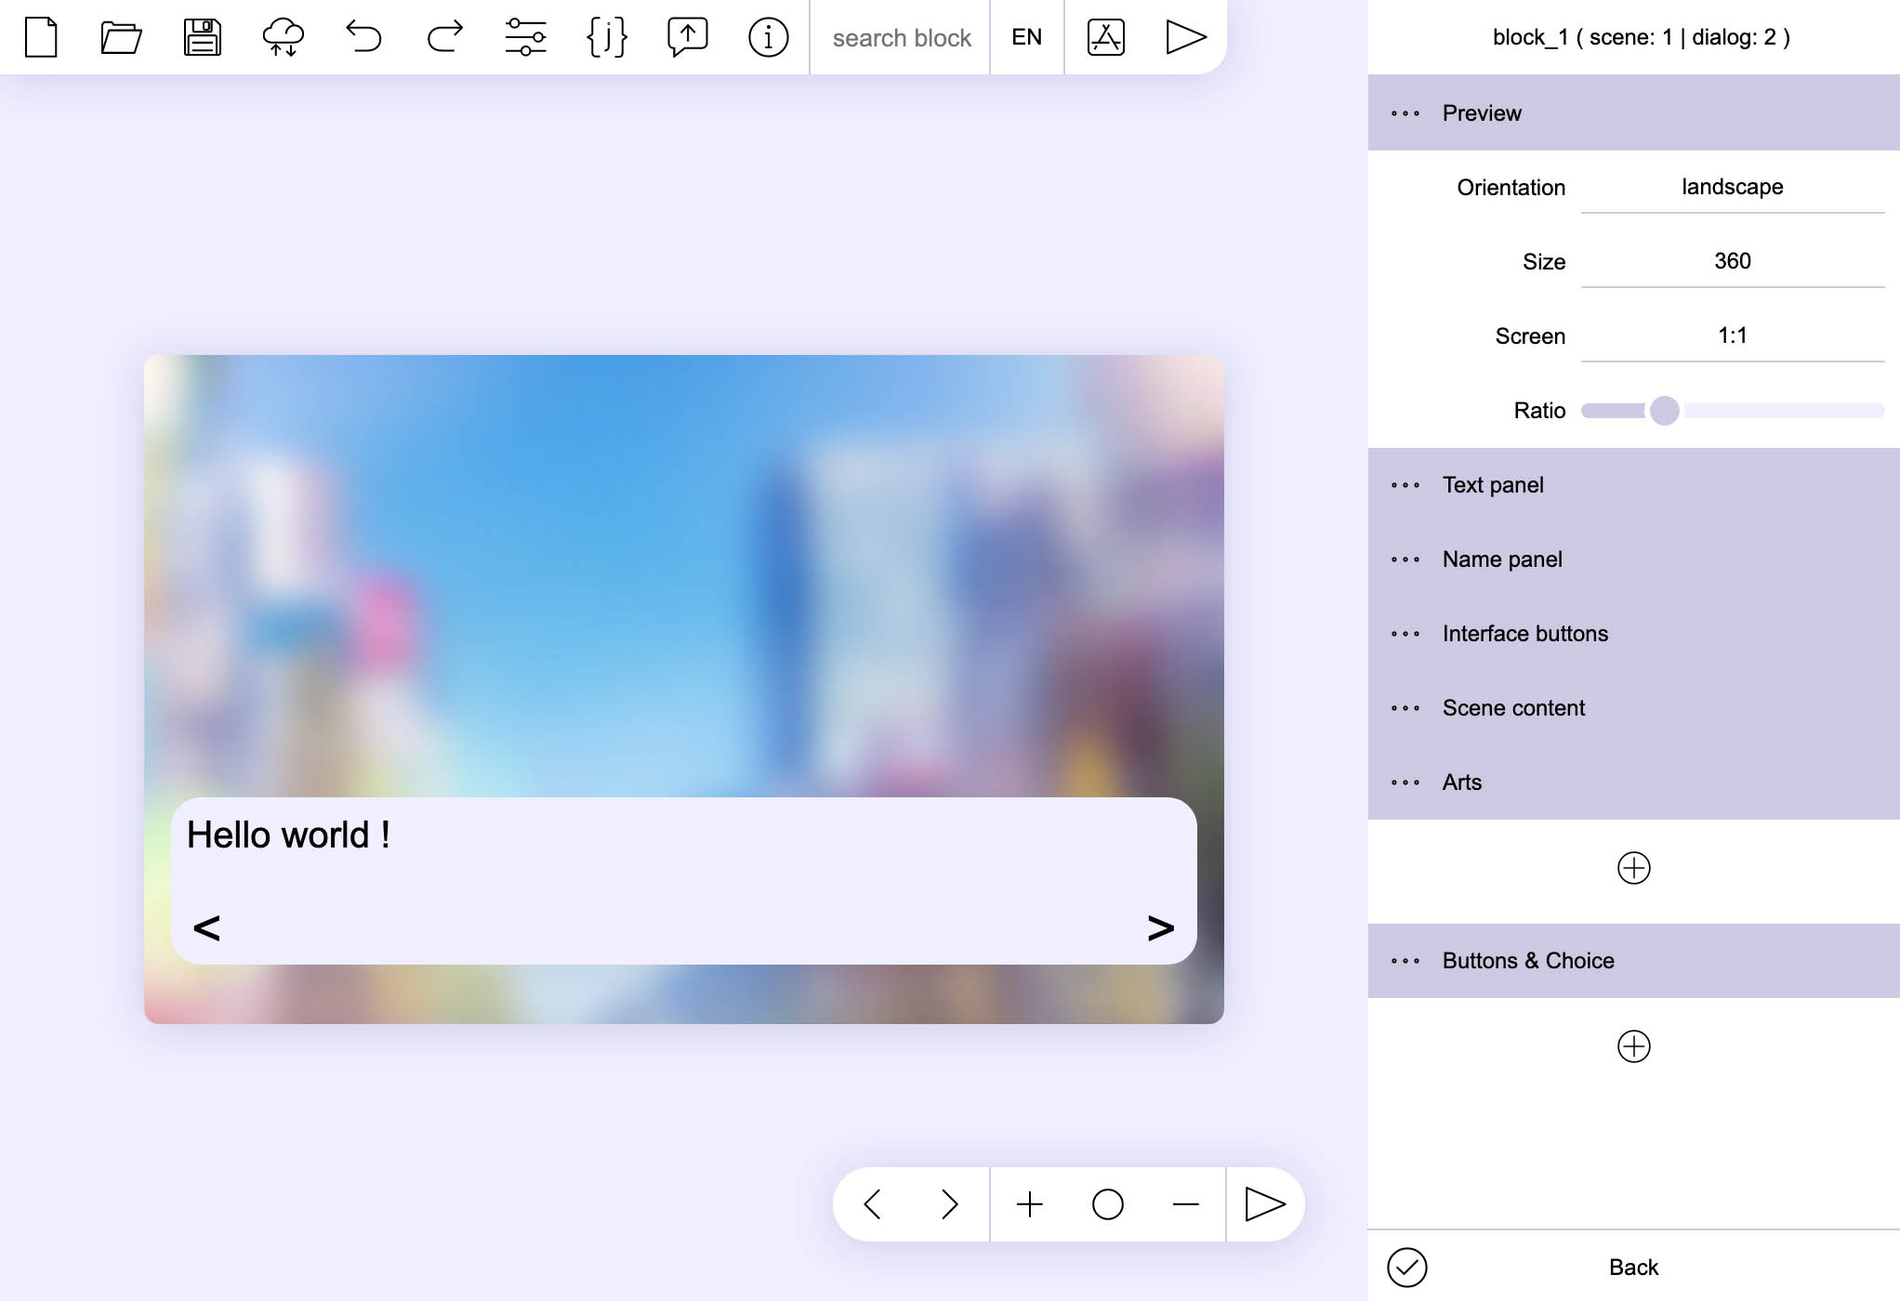Click the Back button
Screen dimensions: 1900x1301
[1633, 1268]
